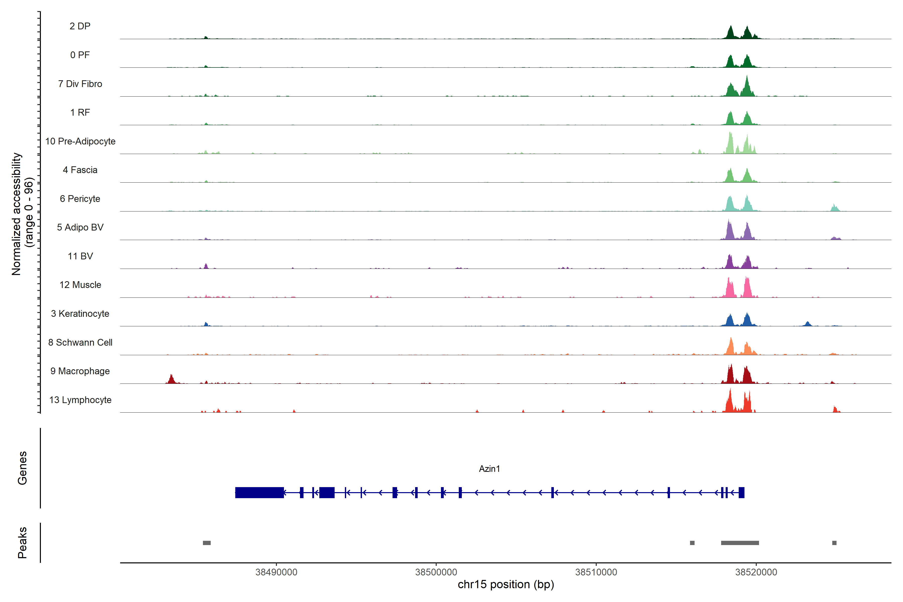Click the 2 DP track label
Viewport: 903px width, 602px height.
(x=80, y=26)
